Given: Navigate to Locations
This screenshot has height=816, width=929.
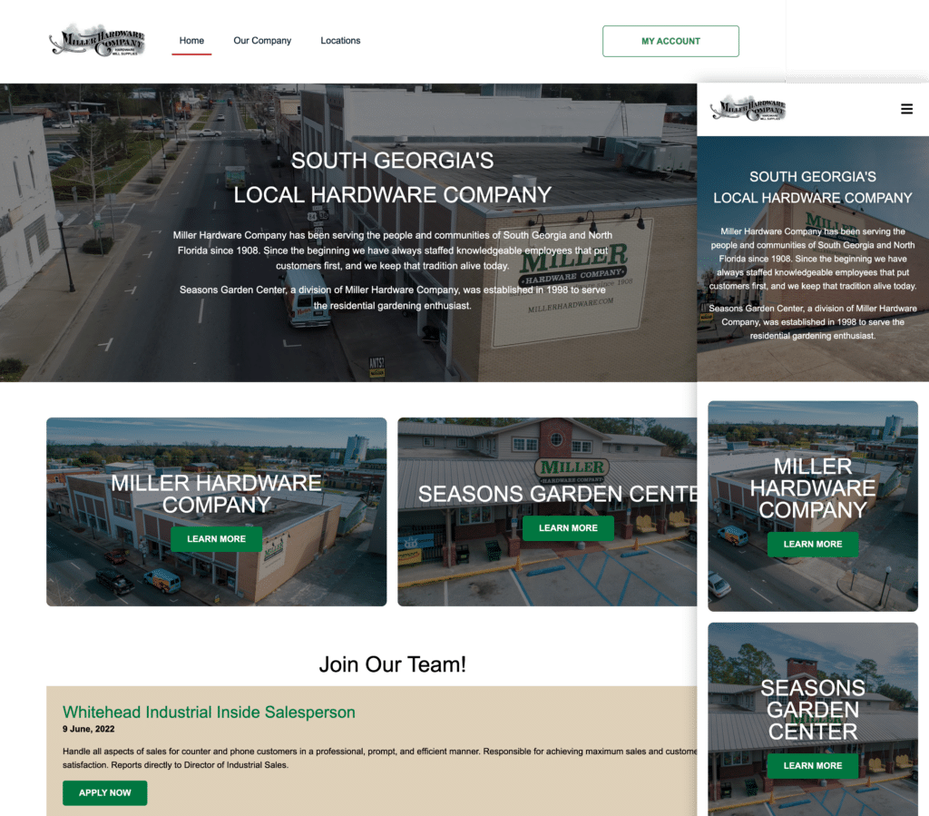Looking at the screenshot, I should [x=340, y=40].
